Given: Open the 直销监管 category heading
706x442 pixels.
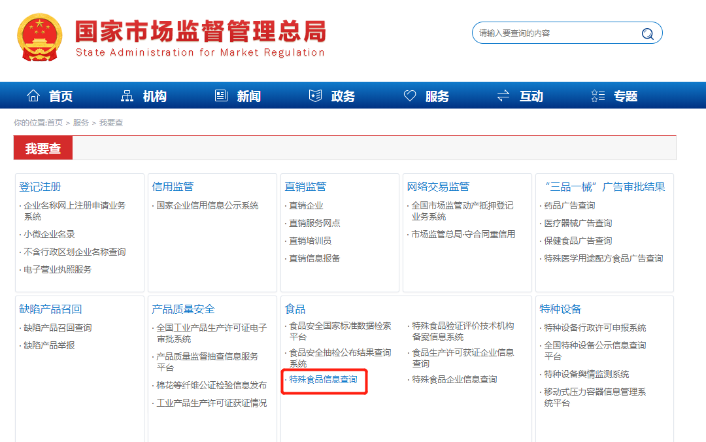Looking at the screenshot, I should pos(305,186).
